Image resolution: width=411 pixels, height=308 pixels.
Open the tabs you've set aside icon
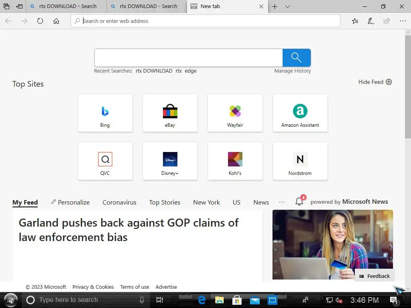point(6,6)
